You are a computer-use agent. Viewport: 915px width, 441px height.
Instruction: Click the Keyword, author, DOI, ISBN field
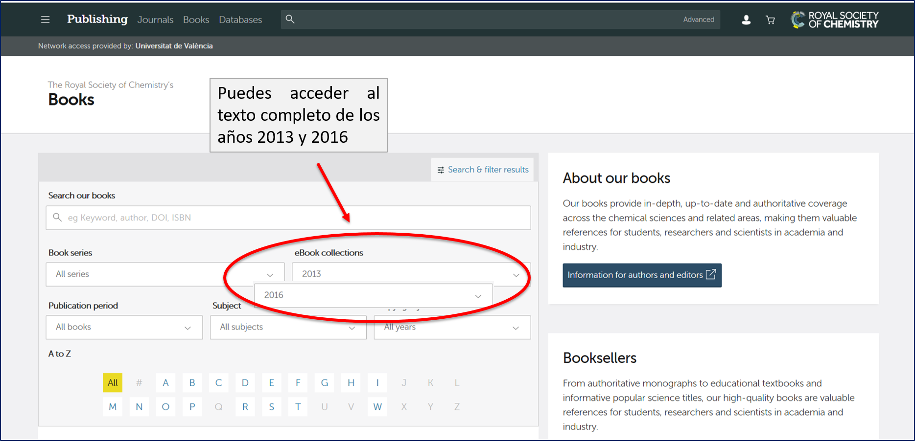tap(288, 218)
